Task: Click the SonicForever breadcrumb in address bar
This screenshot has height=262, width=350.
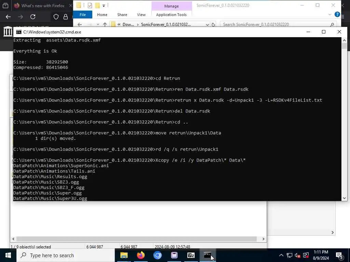Action: coord(166,25)
